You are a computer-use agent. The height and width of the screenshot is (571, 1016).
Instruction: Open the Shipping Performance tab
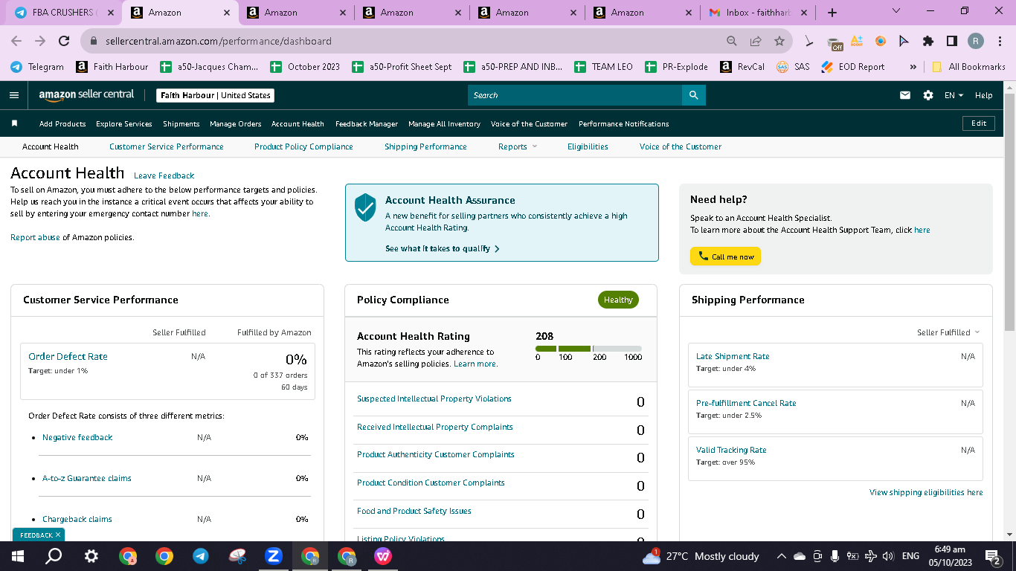425,146
